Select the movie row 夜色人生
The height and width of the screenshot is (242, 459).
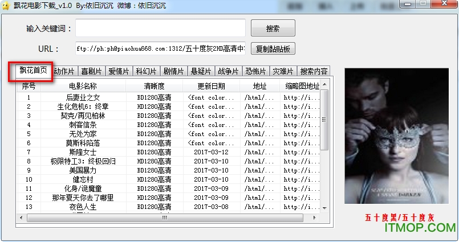[169, 207]
